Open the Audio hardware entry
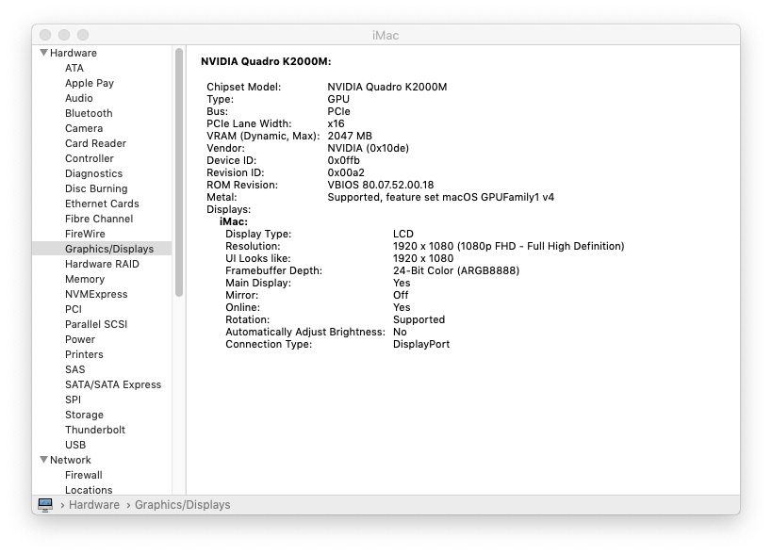Viewport: 772px width, 554px height. coord(79,98)
